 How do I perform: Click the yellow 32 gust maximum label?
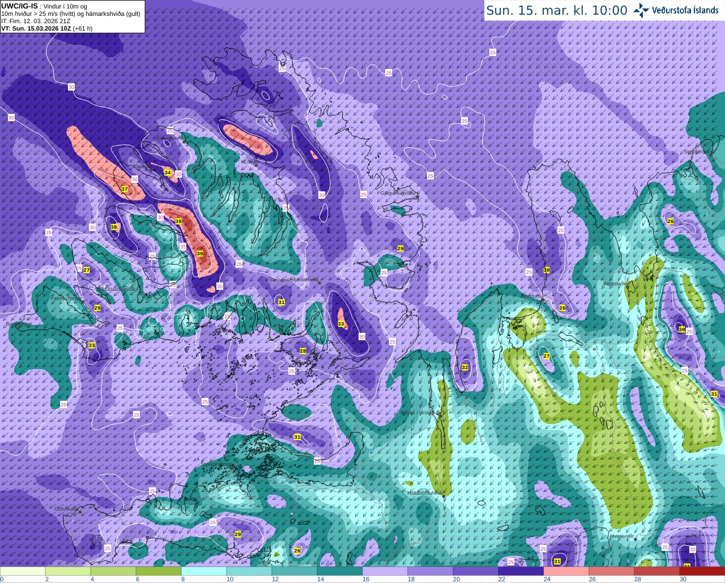[465, 367]
